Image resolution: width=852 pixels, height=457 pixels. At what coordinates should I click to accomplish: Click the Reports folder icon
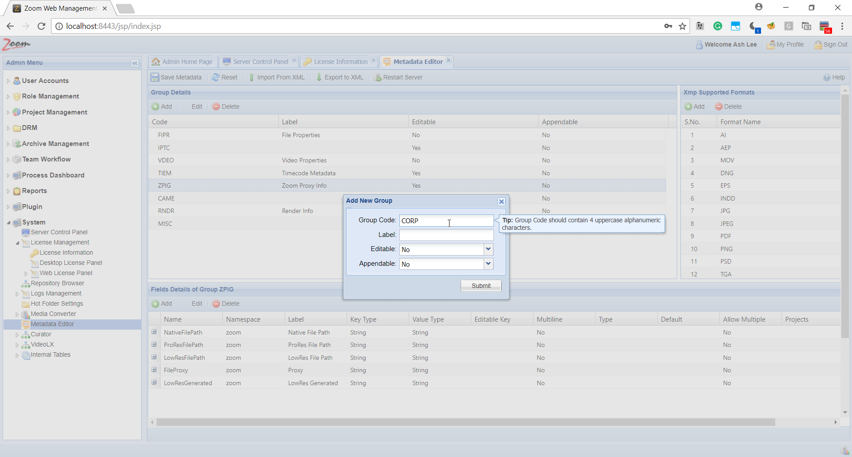pyautogui.click(x=17, y=191)
